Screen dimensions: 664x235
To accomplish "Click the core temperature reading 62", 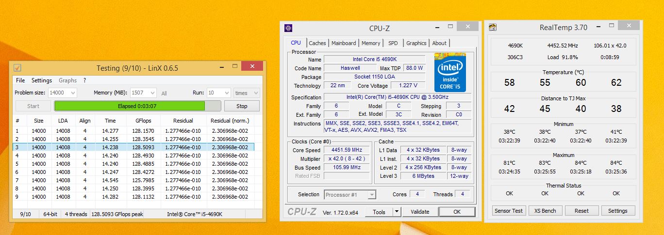I will [x=616, y=83].
